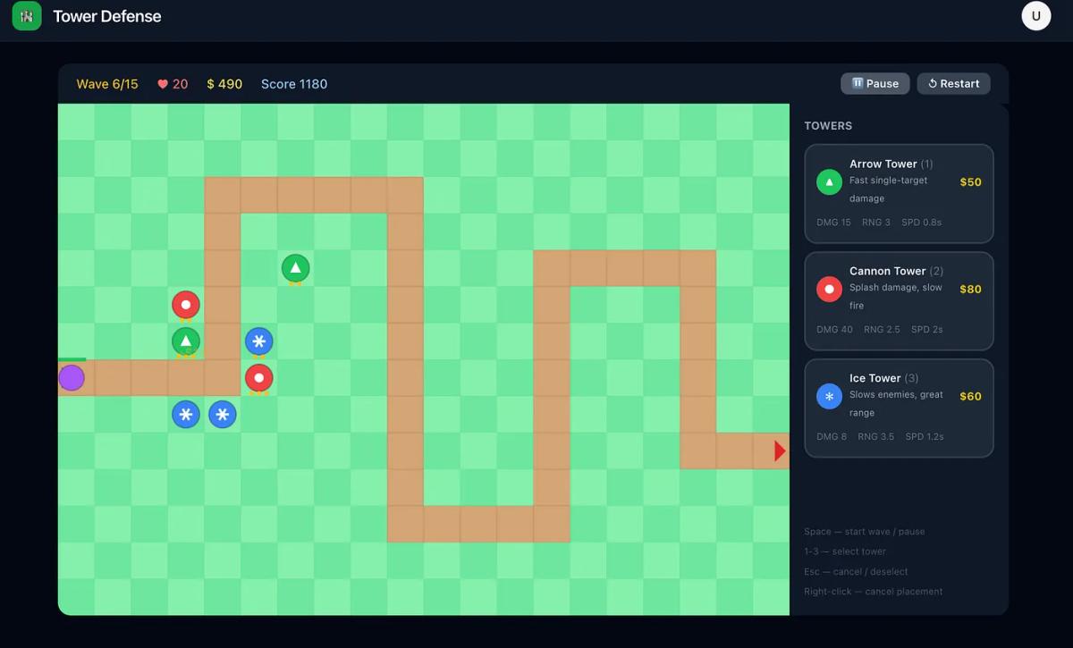The width and height of the screenshot is (1073, 648).
Task: Click the Tower Defense title in the header
Action: click(x=107, y=15)
